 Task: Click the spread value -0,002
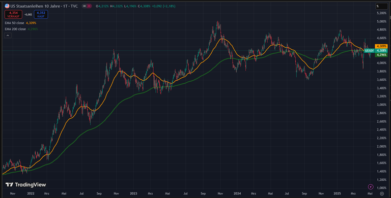[28, 14]
